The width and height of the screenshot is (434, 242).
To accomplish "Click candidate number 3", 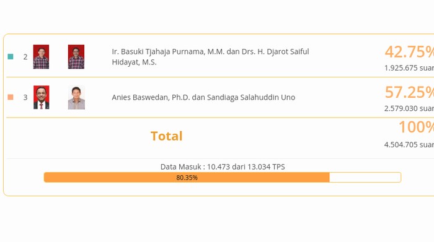I will [25, 97].
